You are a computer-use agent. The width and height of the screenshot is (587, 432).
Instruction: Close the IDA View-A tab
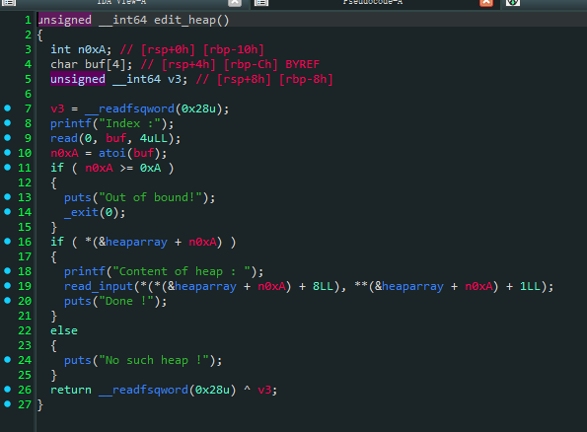(x=235, y=3)
